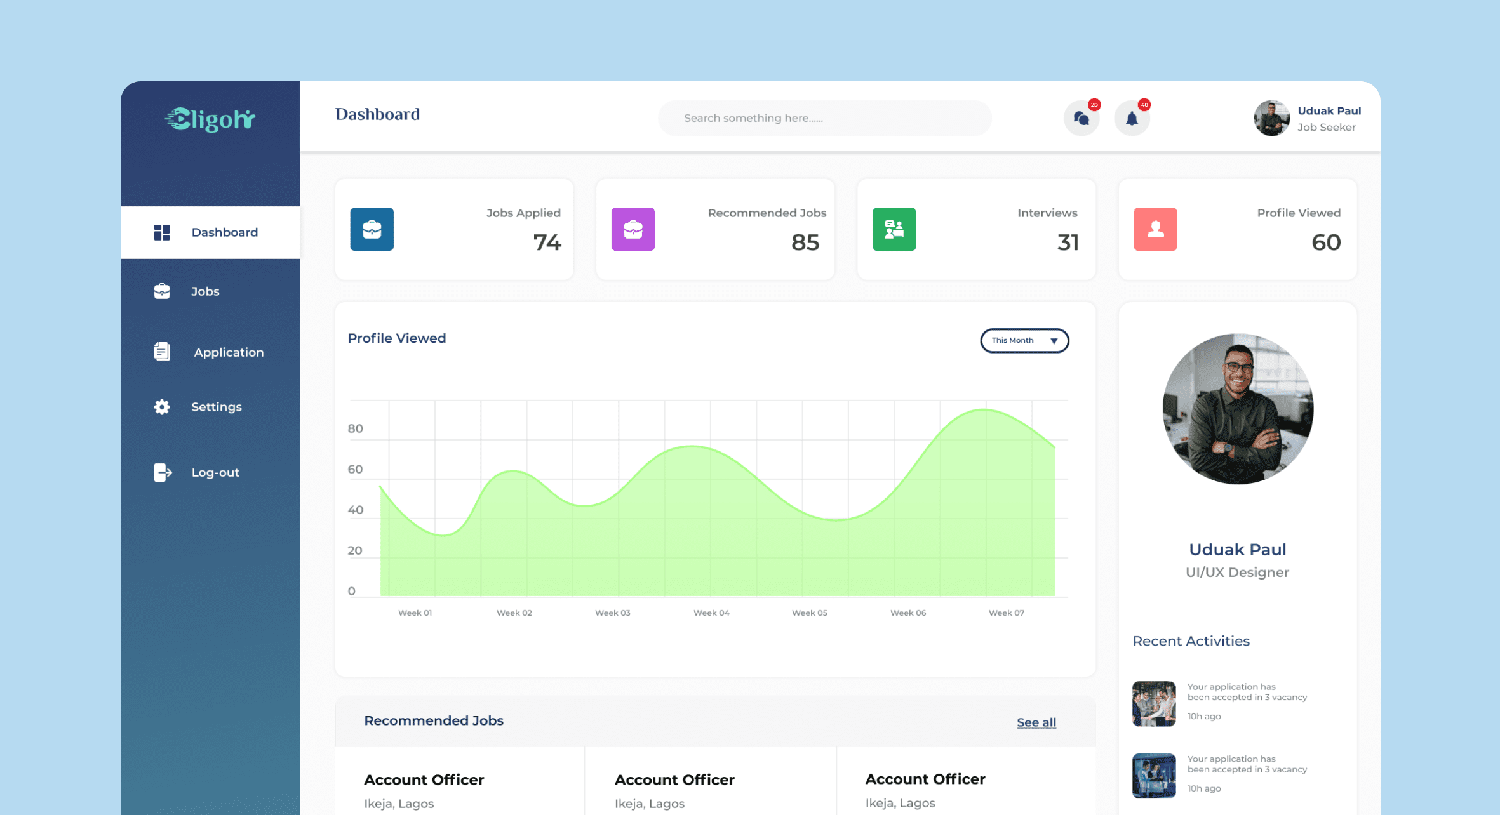
Task: Click the purple Recommended Jobs icon
Action: coord(633,229)
